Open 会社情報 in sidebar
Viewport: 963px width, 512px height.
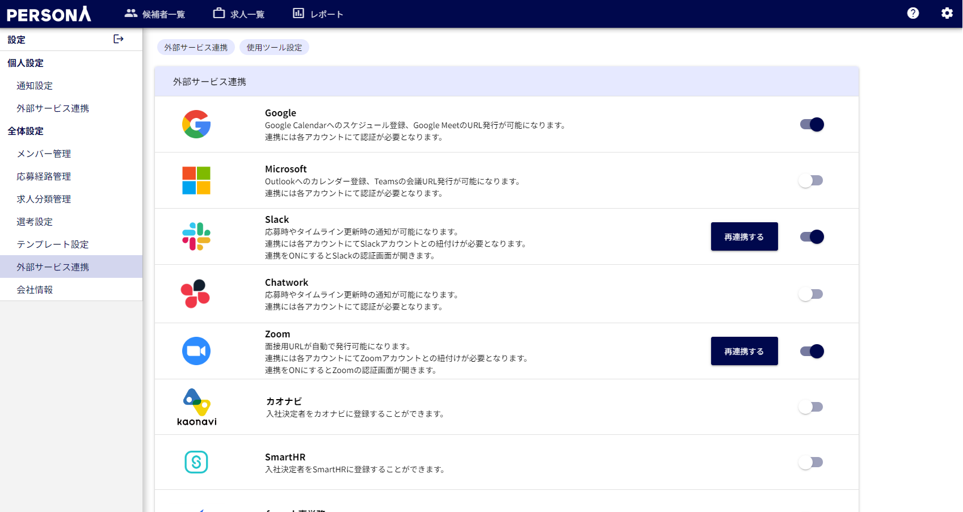(71, 290)
